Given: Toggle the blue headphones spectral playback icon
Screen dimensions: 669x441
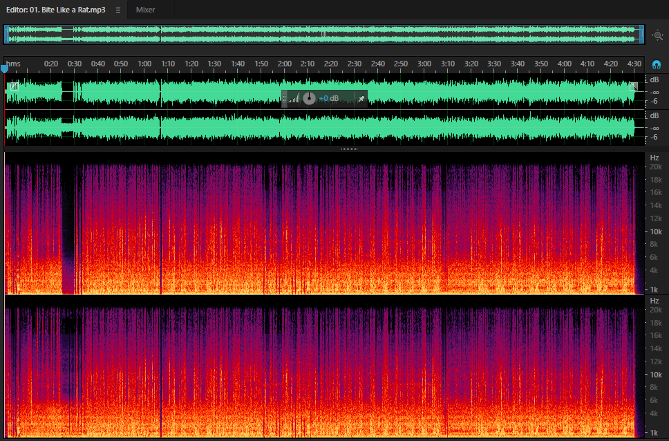Looking at the screenshot, I should point(656,65).
